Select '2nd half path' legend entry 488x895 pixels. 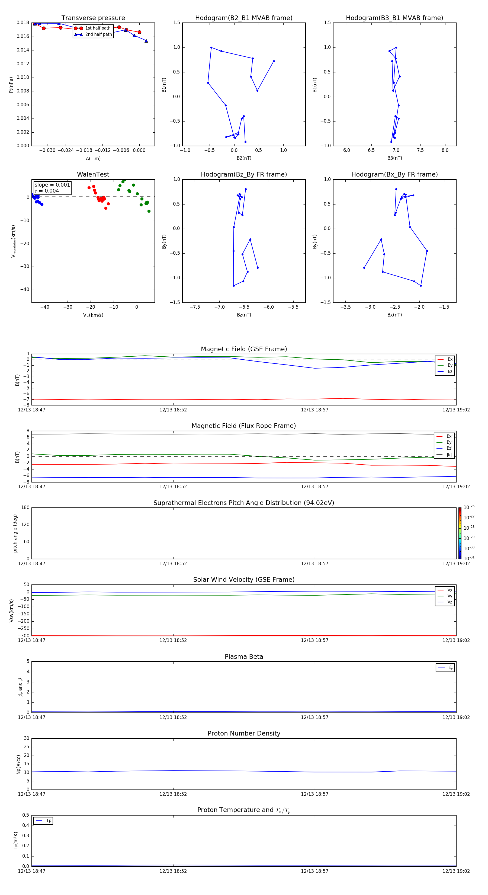click(93, 34)
